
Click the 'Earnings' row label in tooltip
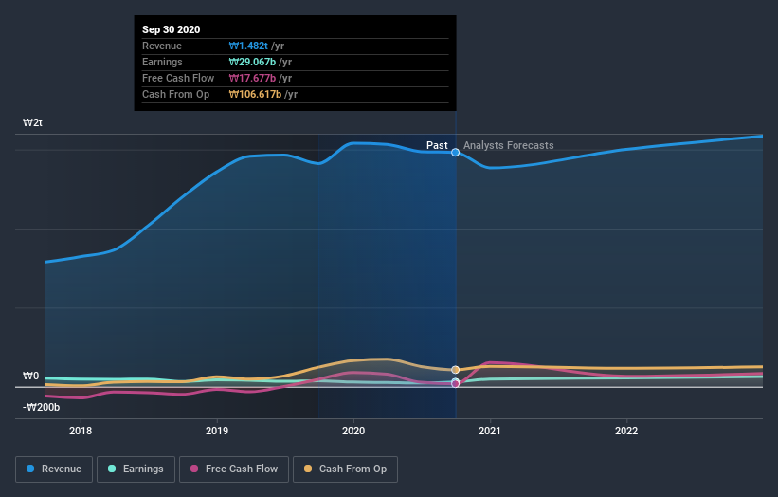coord(162,62)
